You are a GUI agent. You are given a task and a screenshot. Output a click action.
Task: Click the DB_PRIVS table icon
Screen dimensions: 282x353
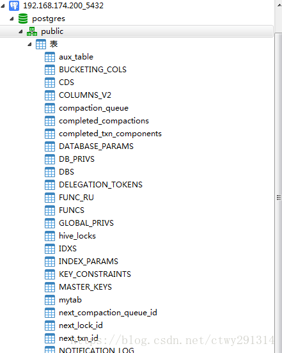pyautogui.click(x=50, y=159)
